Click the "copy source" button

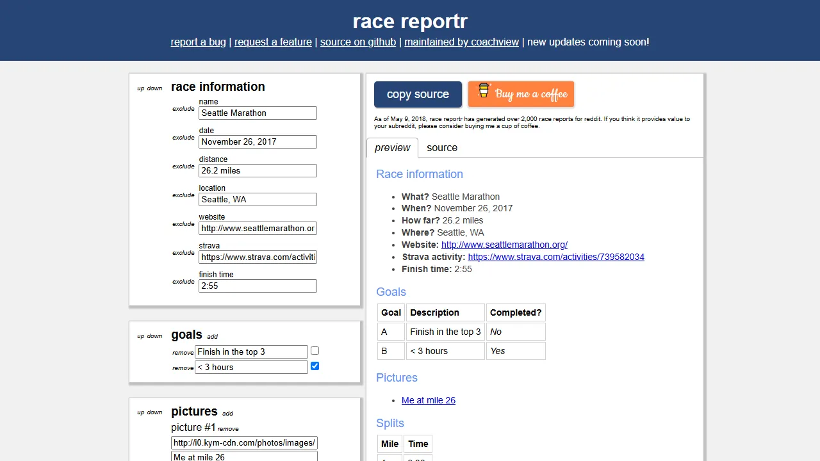[418, 94]
